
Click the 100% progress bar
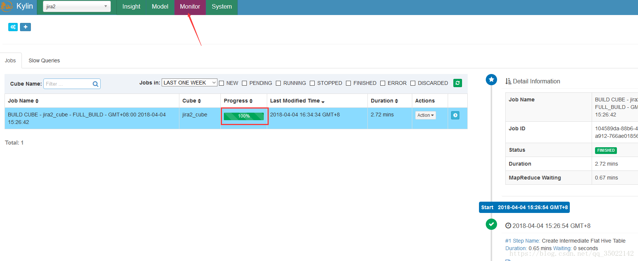click(244, 116)
